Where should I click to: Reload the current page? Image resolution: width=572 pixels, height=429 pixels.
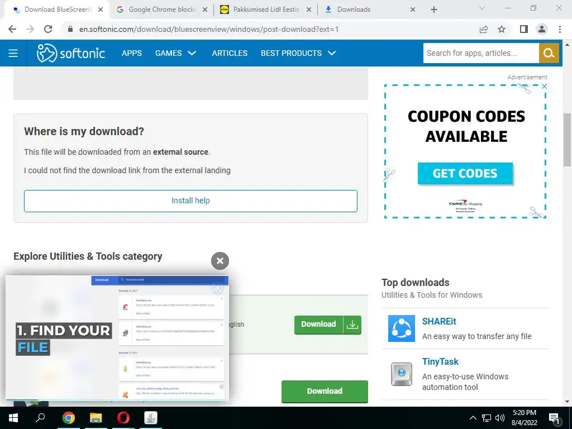click(x=48, y=29)
